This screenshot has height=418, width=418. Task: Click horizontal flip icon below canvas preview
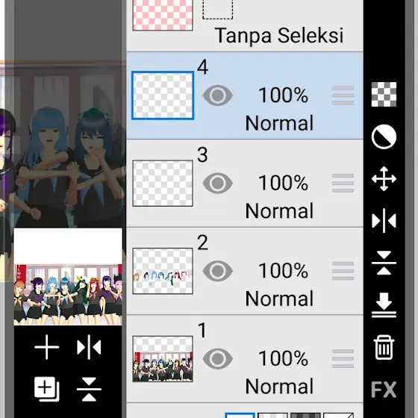[x=89, y=347]
